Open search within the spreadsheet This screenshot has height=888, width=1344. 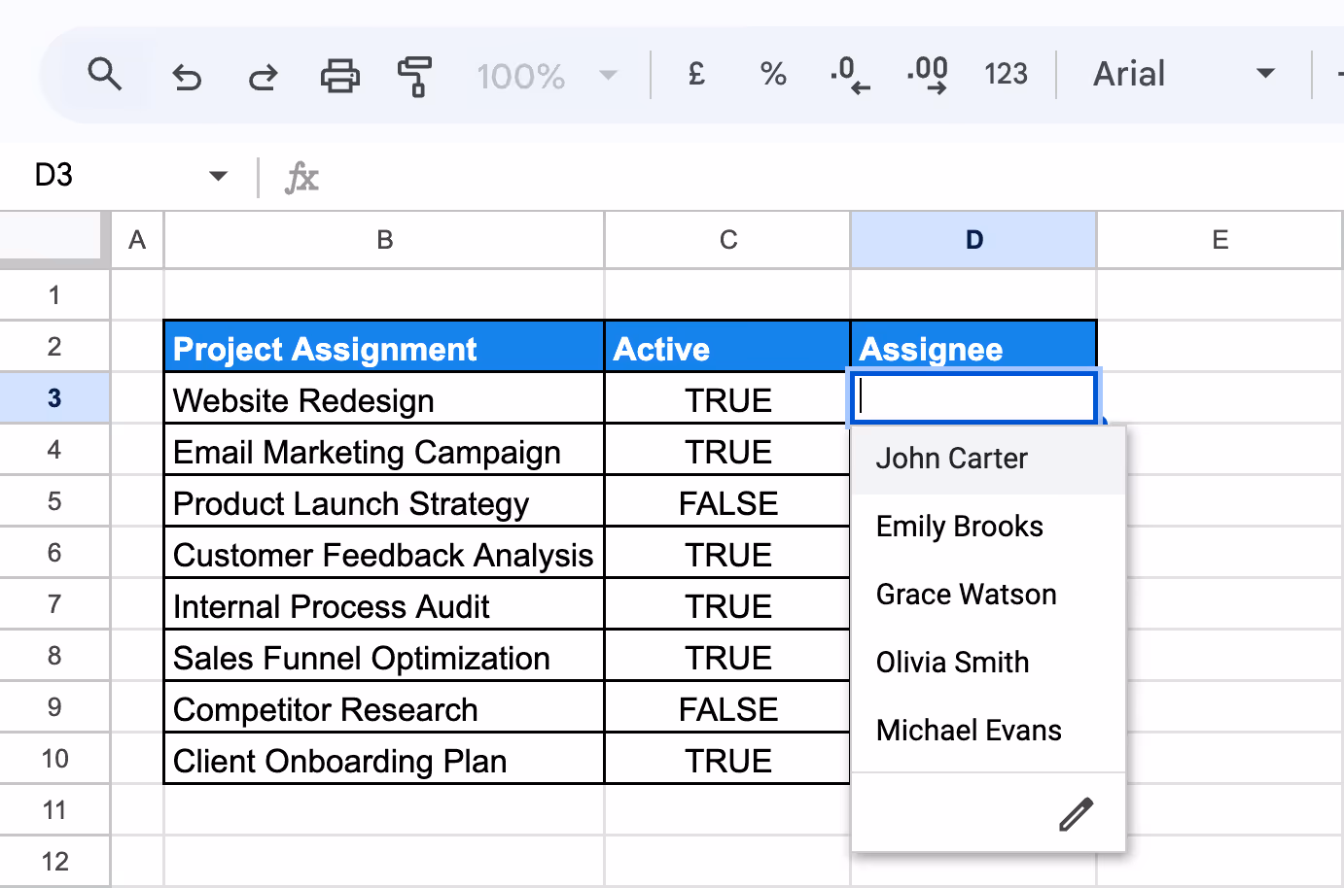(106, 74)
